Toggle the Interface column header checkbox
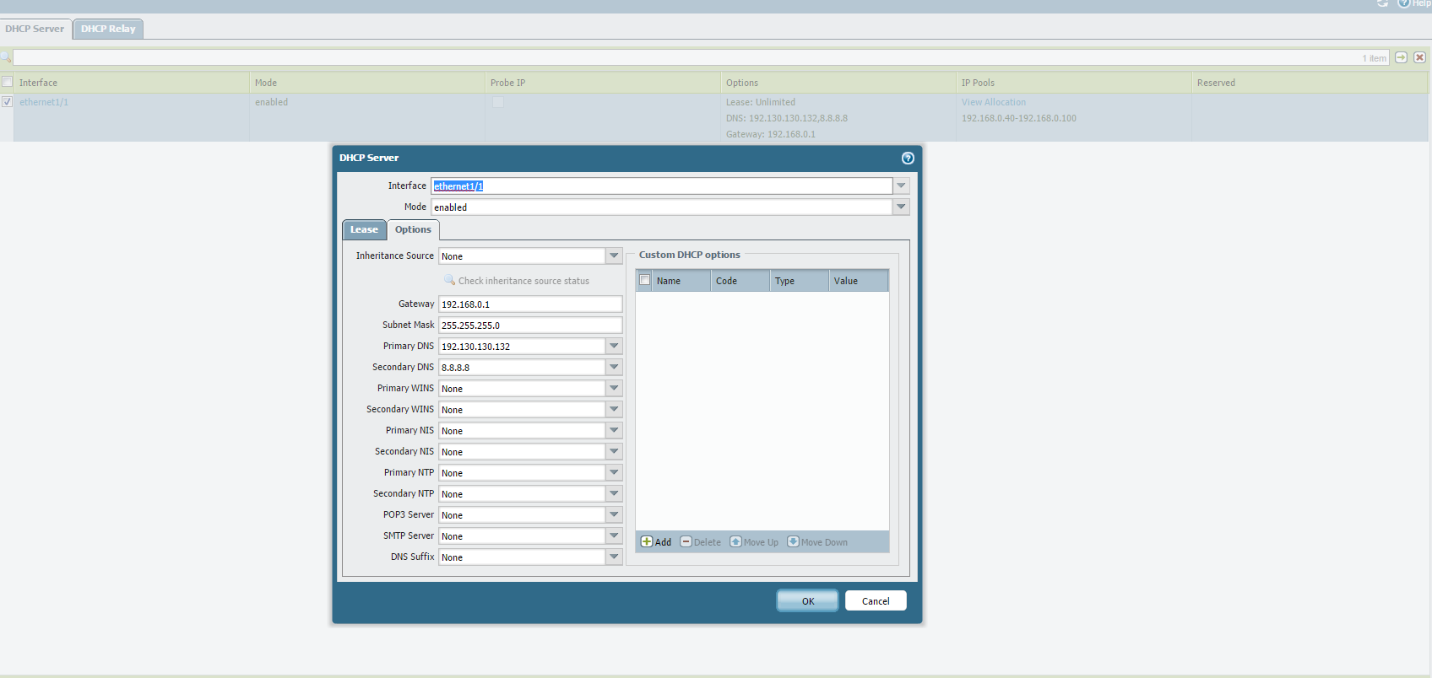 [x=7, y=82]
